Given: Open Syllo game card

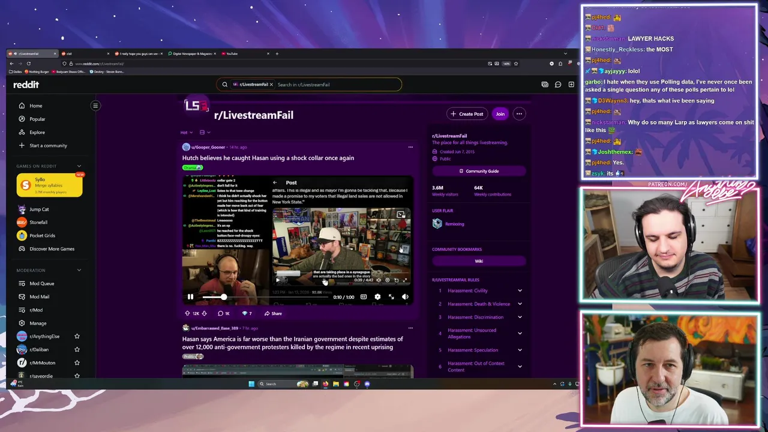Looking at the screenshot, I should click(x=49, y=185).
